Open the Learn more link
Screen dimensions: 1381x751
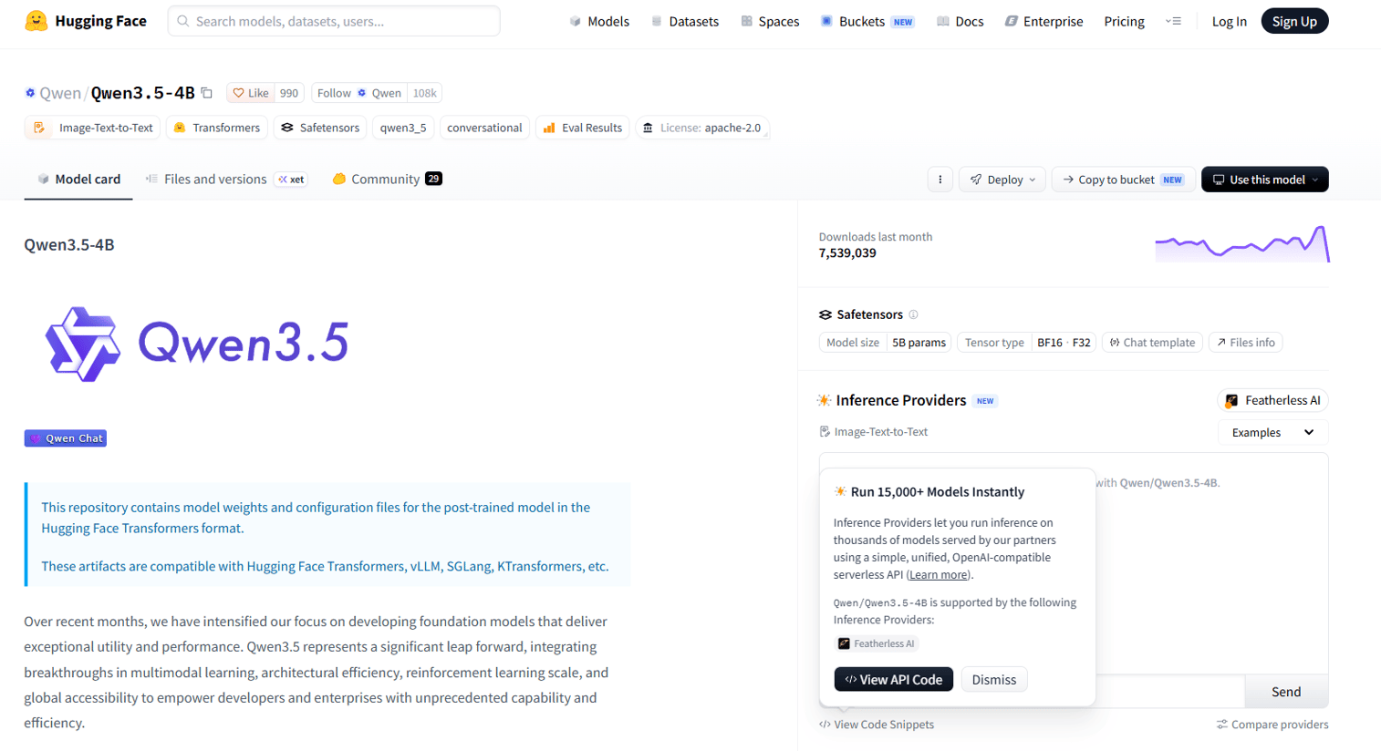(939, 575)
